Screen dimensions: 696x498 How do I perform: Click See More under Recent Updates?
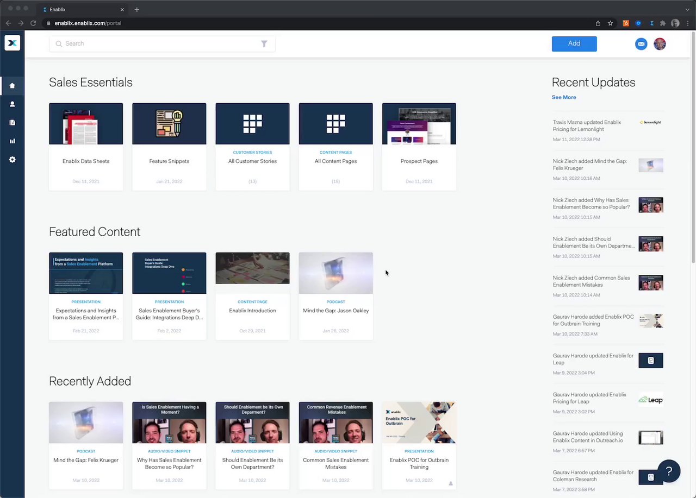tap(563, 97)
